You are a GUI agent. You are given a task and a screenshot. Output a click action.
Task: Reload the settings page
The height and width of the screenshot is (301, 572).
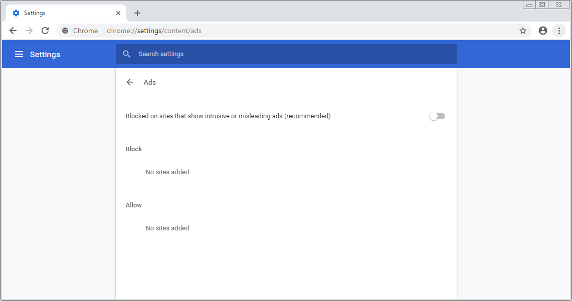pos(45,31)
